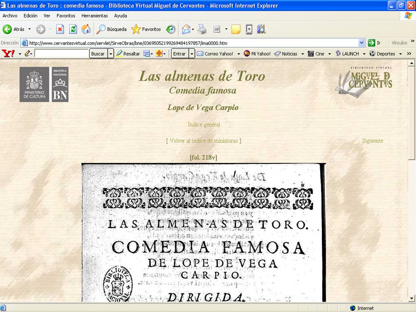Image resolution: width=416 pixels, height=312 pixels.
Task: Click the Yahoo pencil customize icon
Action: coord(27,54)
